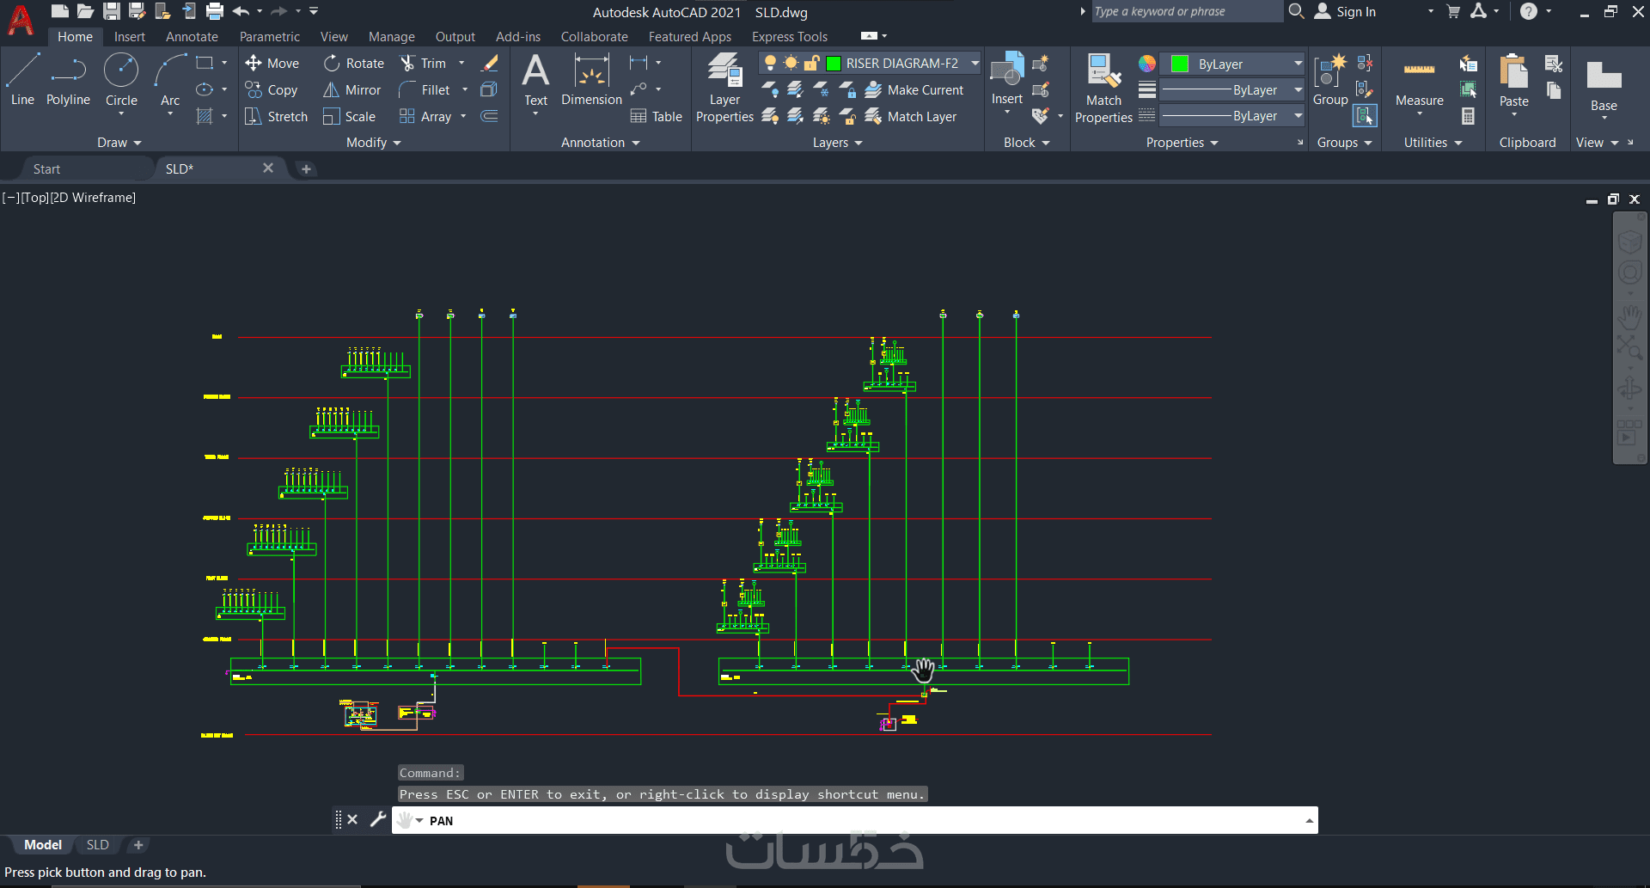Create a Group of objects
This screenshot has width=1650, height=888.
[1330, 79]
